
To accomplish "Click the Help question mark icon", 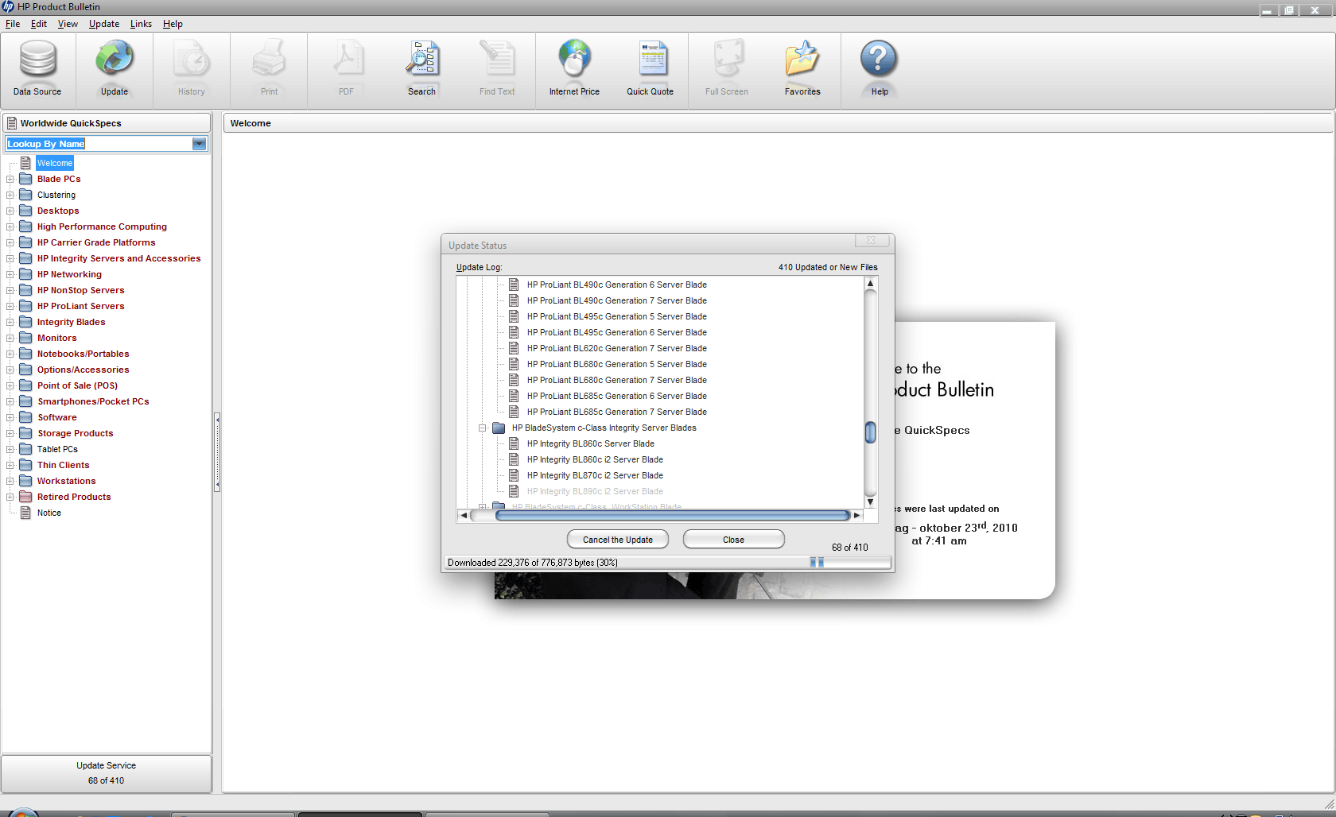I will point(879,60).
